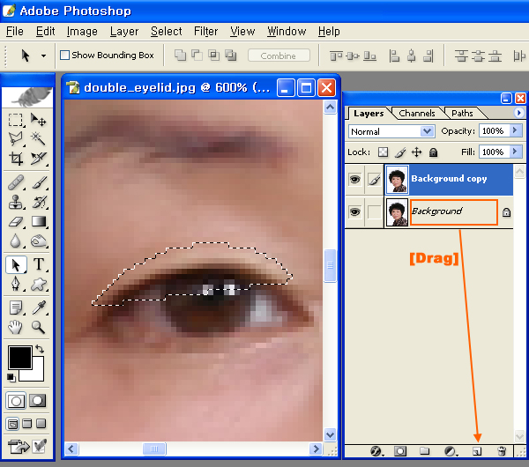Image resolution: width=529 pixels, height=467 pixels.
Task: Select the Eyedropper tool
Action: pos(38,308)
